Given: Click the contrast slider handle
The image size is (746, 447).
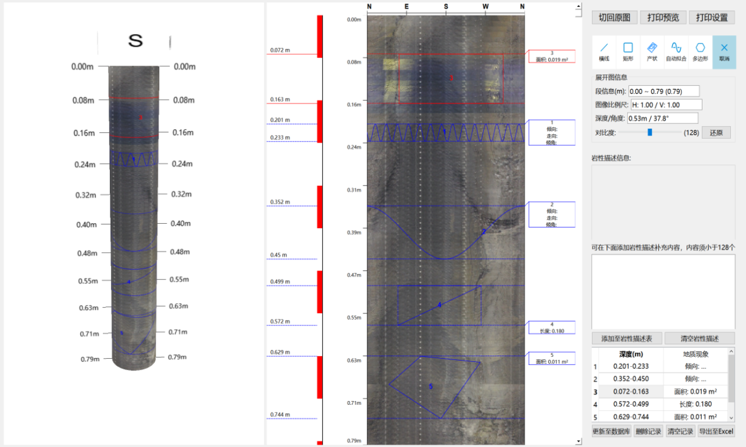Looking at the screenshot, I should tap(649, 132).
